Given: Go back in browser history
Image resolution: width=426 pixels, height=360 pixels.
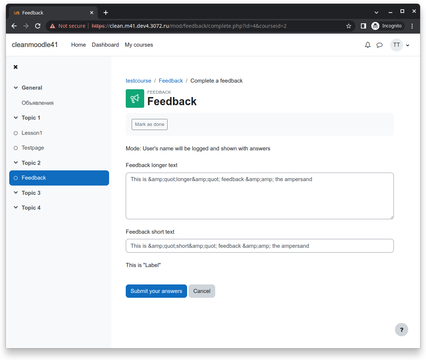Looking at the screenshot, I should 14,26.
